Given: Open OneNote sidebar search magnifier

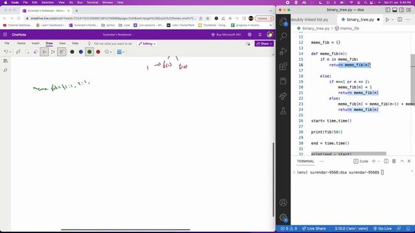Looking at the screenshot, I should 5,71.
